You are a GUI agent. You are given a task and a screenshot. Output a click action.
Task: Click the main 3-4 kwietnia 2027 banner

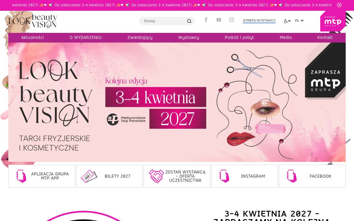pos(177,102)
